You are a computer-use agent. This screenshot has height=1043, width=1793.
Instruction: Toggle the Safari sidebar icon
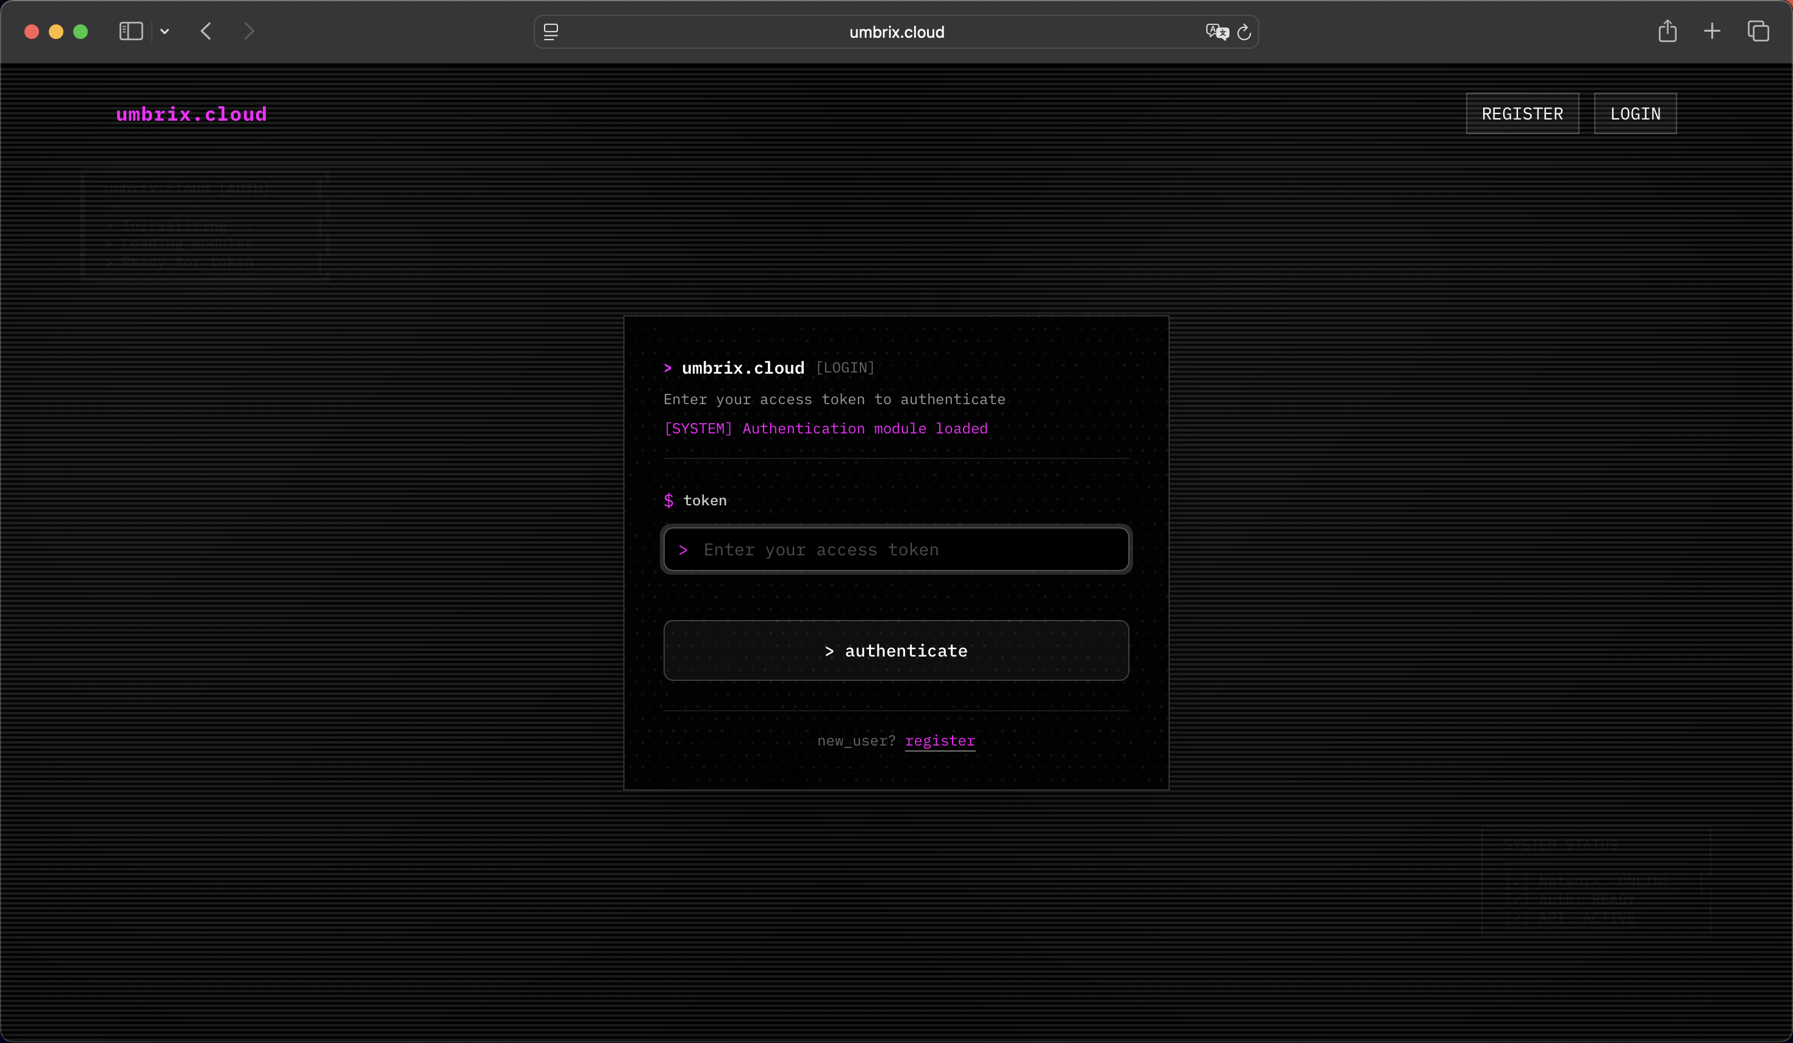tap(131, 31)
